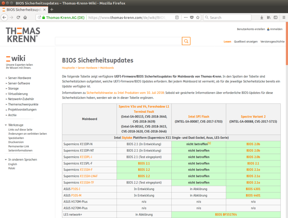Click the Hauptseite breadcrumb link
The height and width of the screenshot is (218, 288).
pos(68,68)
